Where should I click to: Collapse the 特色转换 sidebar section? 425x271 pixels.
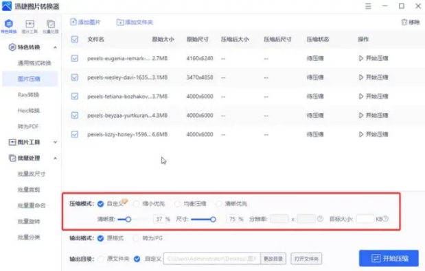(x=55, y=47)
